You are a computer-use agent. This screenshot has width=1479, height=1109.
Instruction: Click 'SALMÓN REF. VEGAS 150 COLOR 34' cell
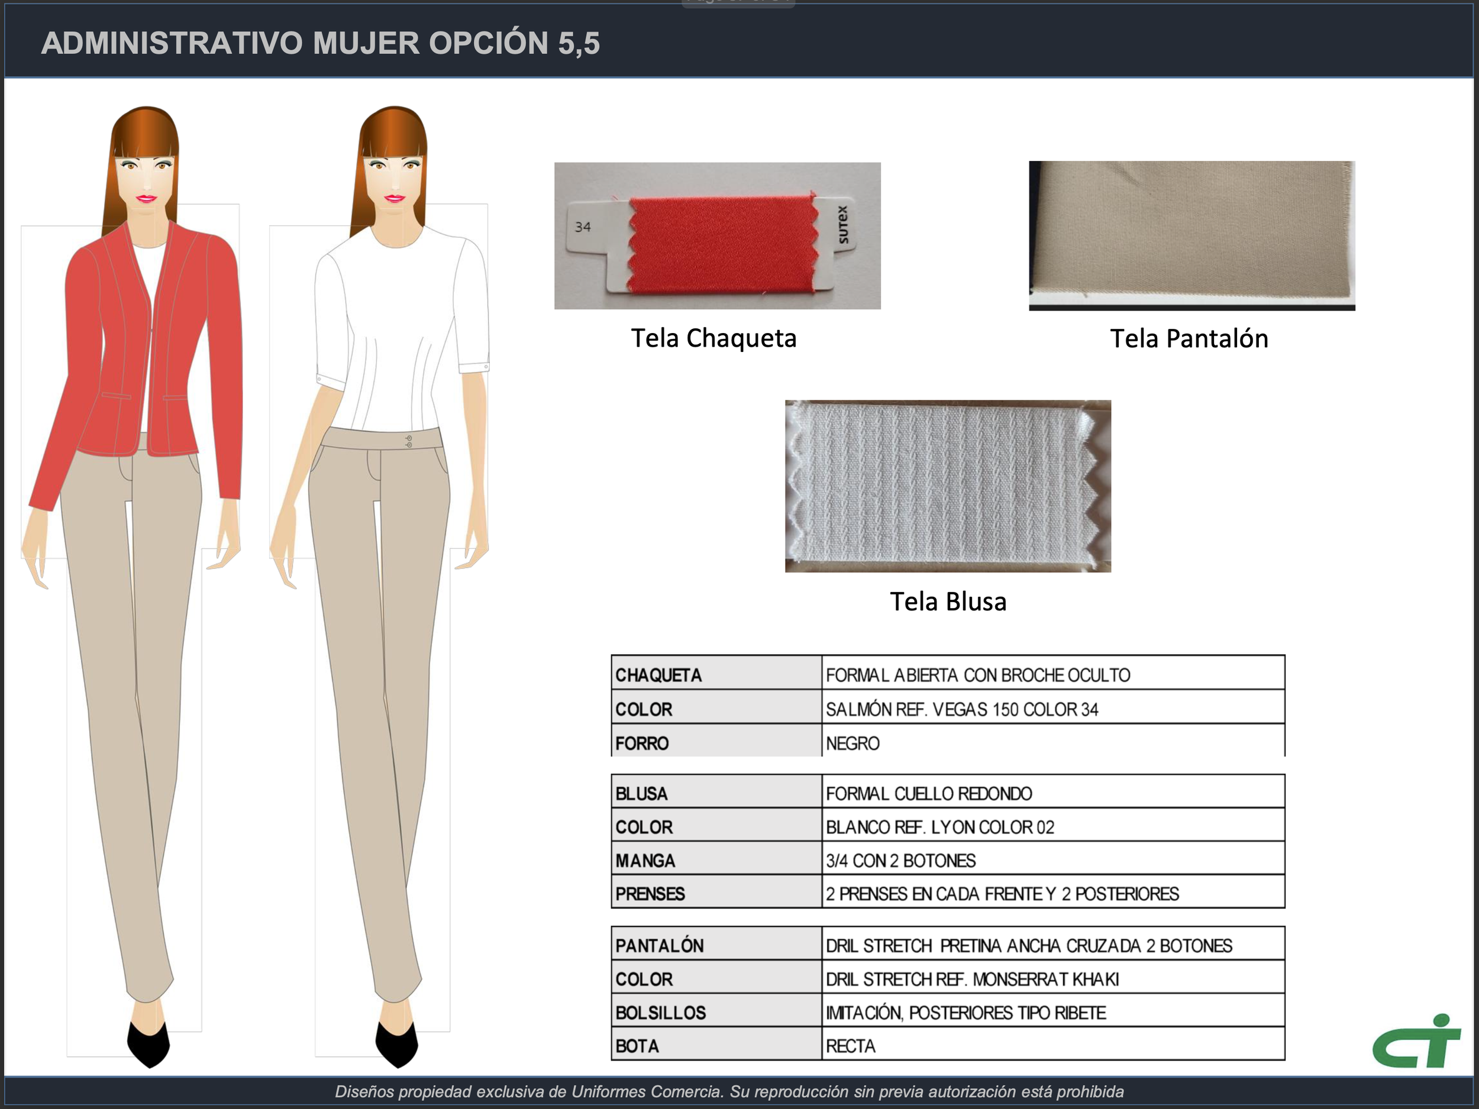961,709
